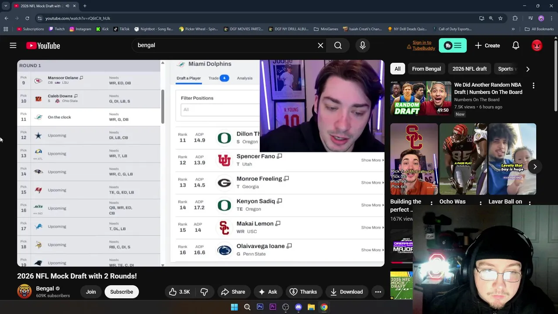558x314 pixels.
Task: Share the video
Action: click(233, 292)
